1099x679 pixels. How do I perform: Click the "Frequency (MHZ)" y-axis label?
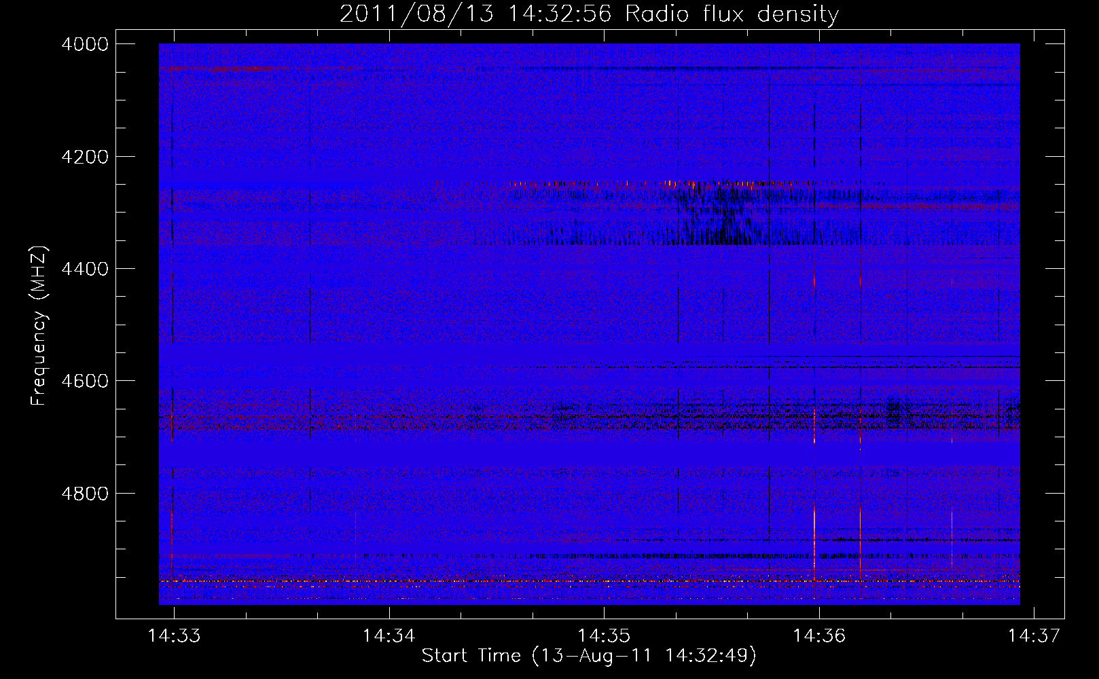(39, 326)
